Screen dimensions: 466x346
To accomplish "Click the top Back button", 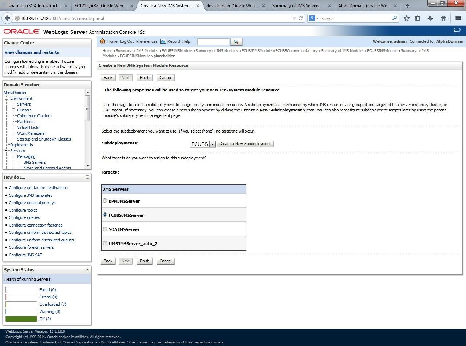I will click(108, 78).
